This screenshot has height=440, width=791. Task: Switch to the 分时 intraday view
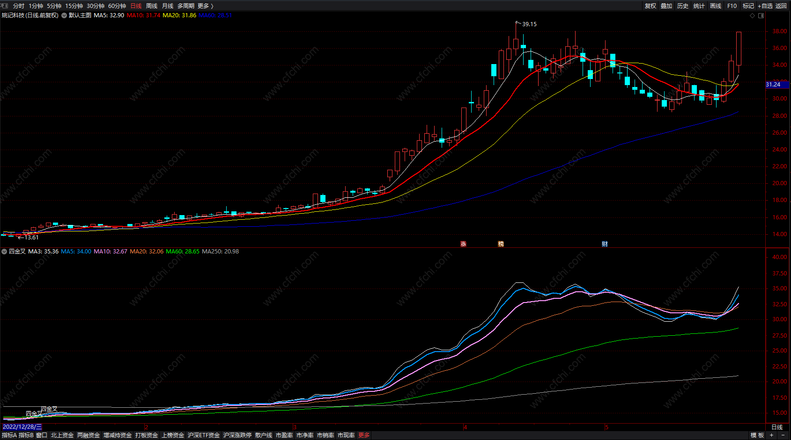[x=19, y=6]
